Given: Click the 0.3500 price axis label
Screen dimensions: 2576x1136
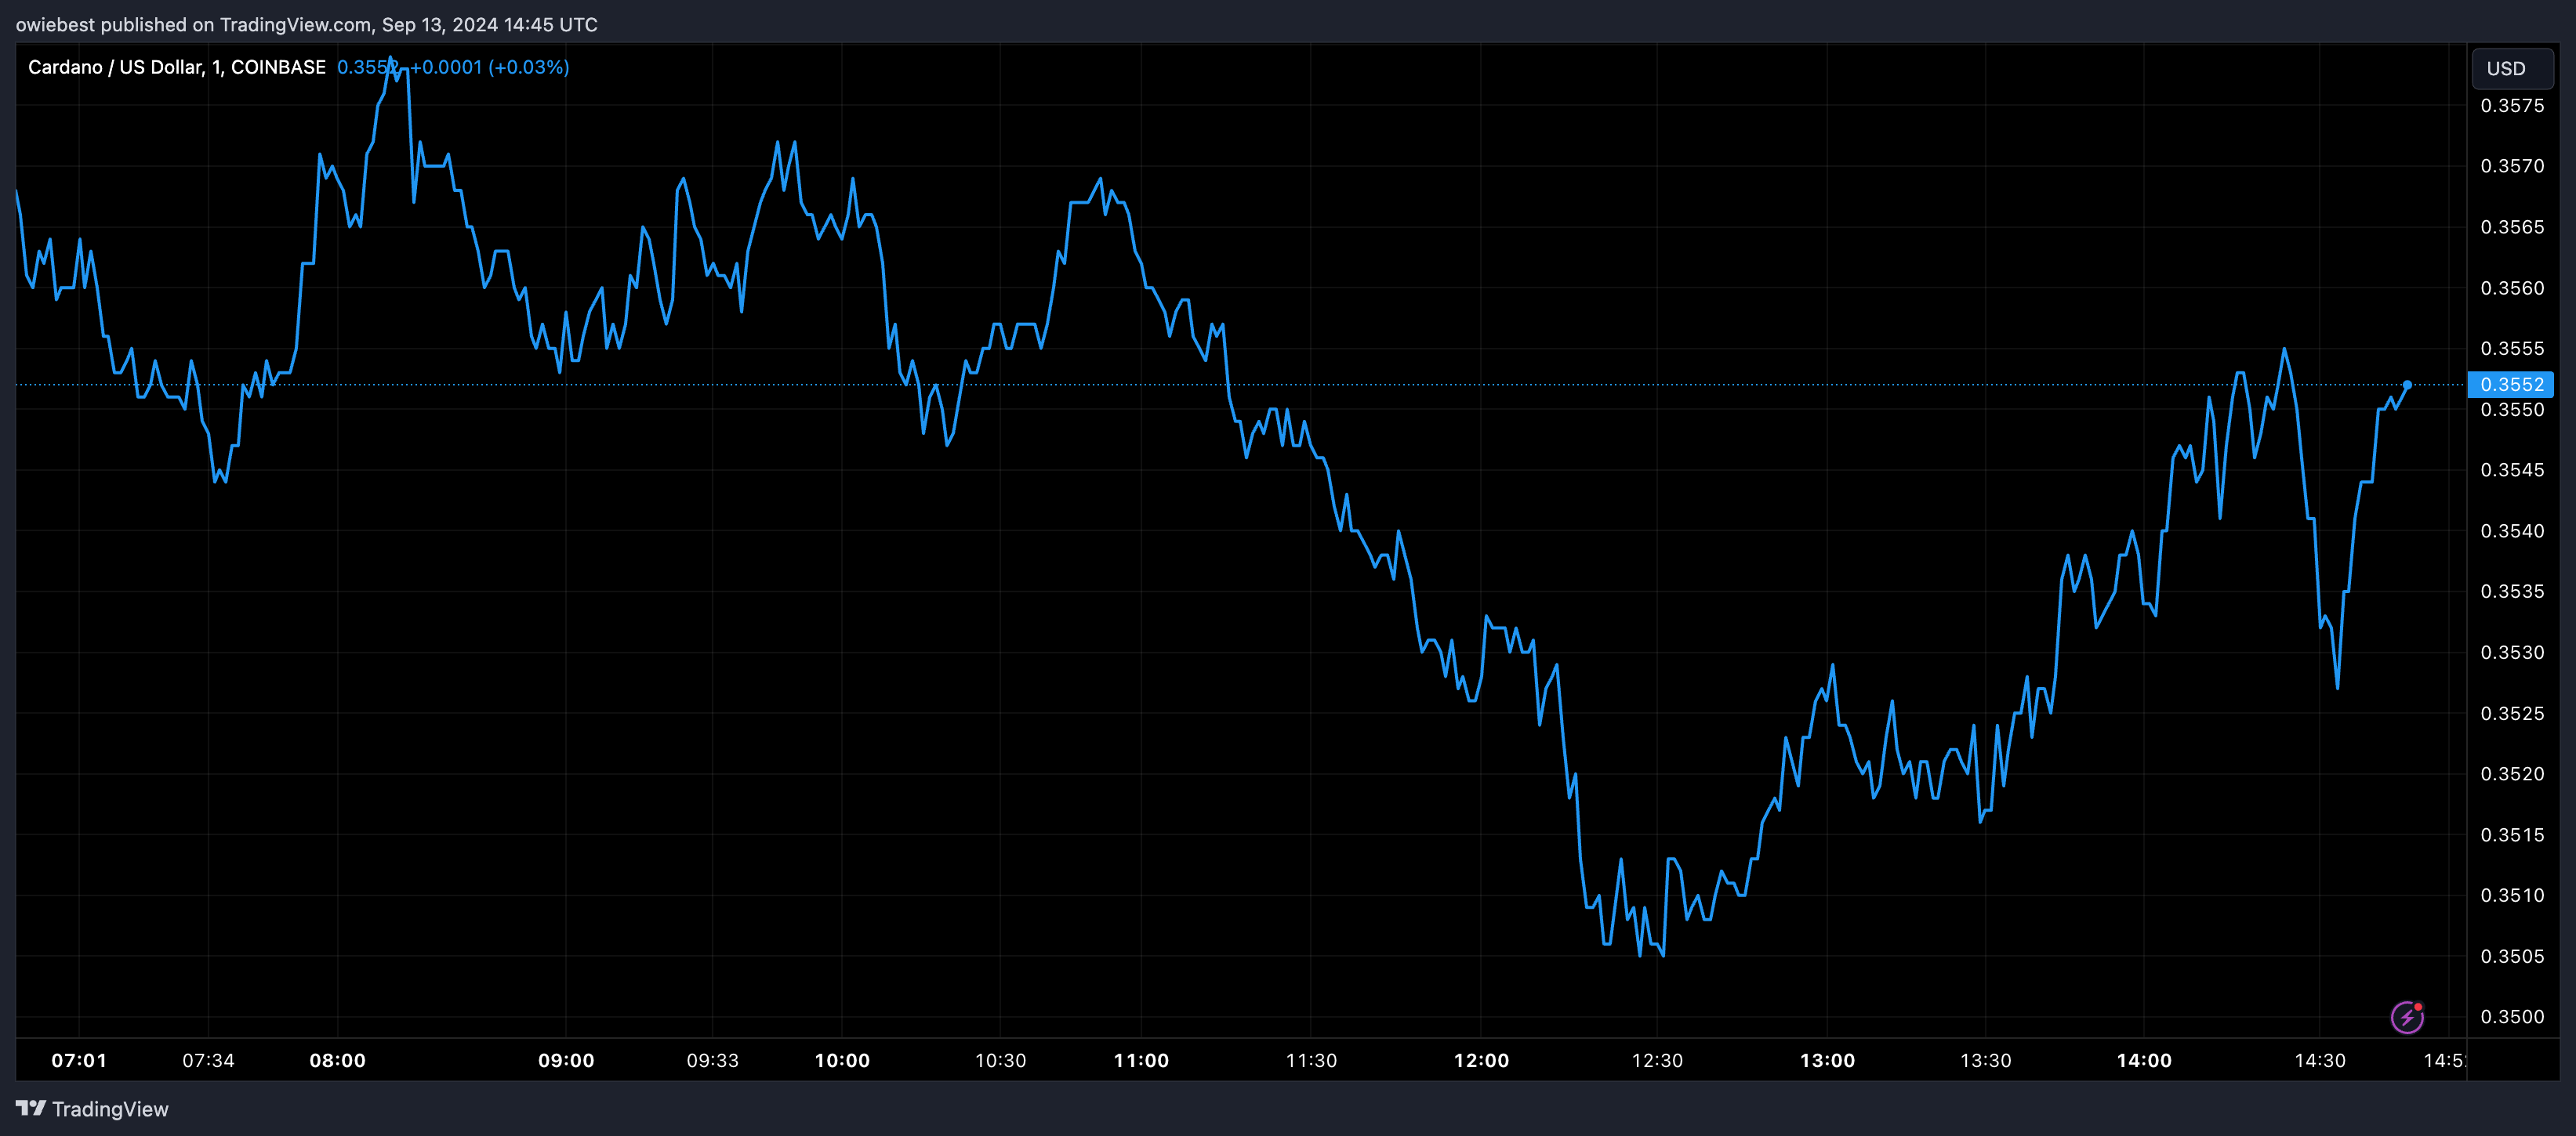Looking at the screenshot, I should click(2512, 1016).
